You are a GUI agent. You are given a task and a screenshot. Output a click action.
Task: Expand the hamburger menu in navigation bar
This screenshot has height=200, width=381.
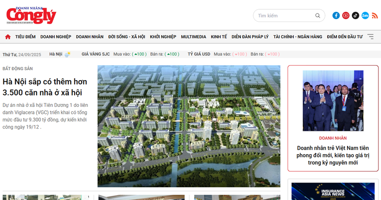coord(370,37)
